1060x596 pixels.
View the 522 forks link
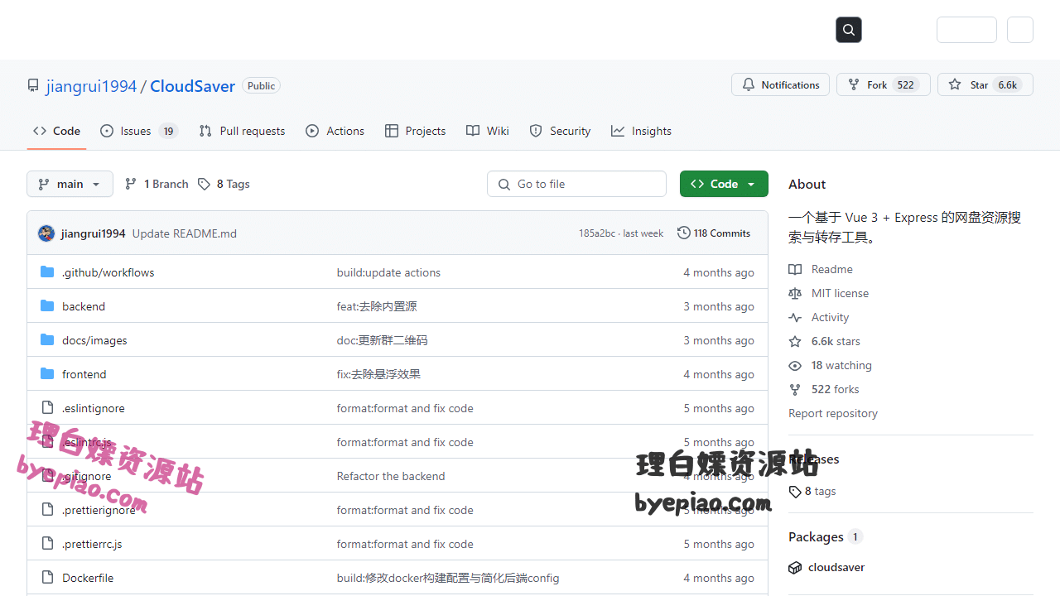[824, 389]
